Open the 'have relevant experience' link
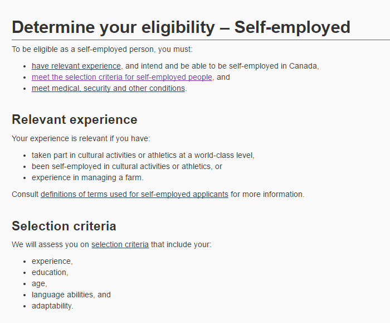390x323 pixels. coord(76,66)
